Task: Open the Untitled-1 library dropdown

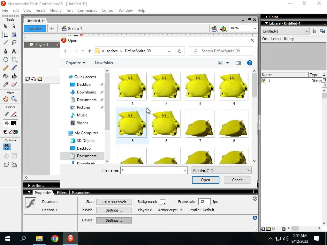Action: coord(285,31)
